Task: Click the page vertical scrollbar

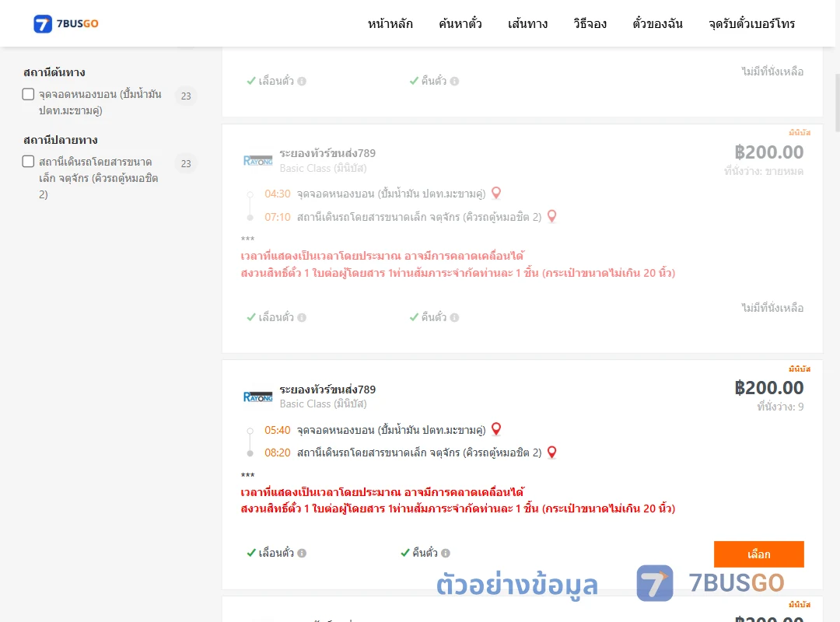Action: pos(837,102)
